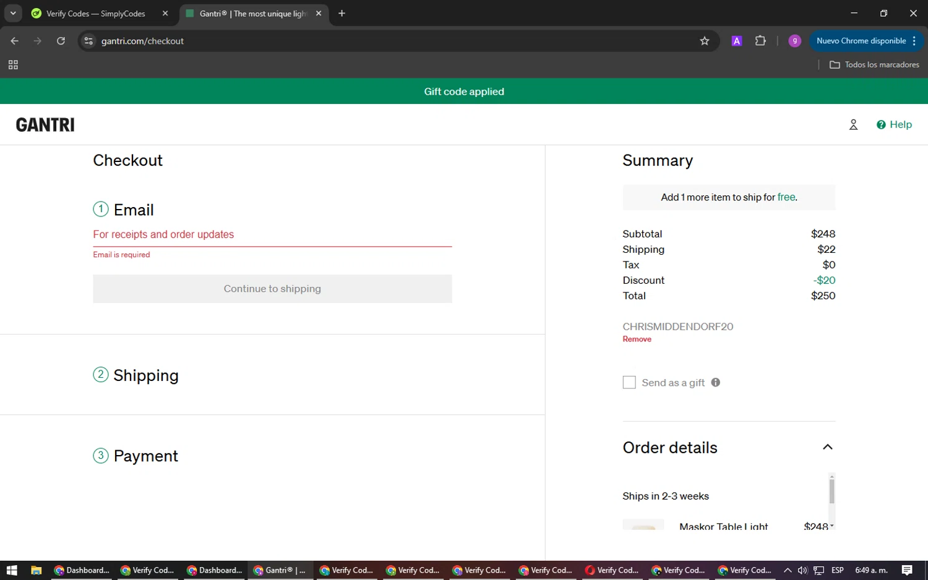928x580 pixels.
Task: Open the Help link
Action: pos(894,124)
